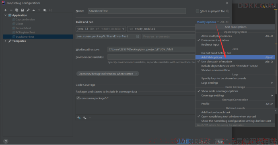The height and width of the screenshot is (145, 278).
Task: Open edit templates wrench icon
Action: pyautogui.click(x=28, y=10)
